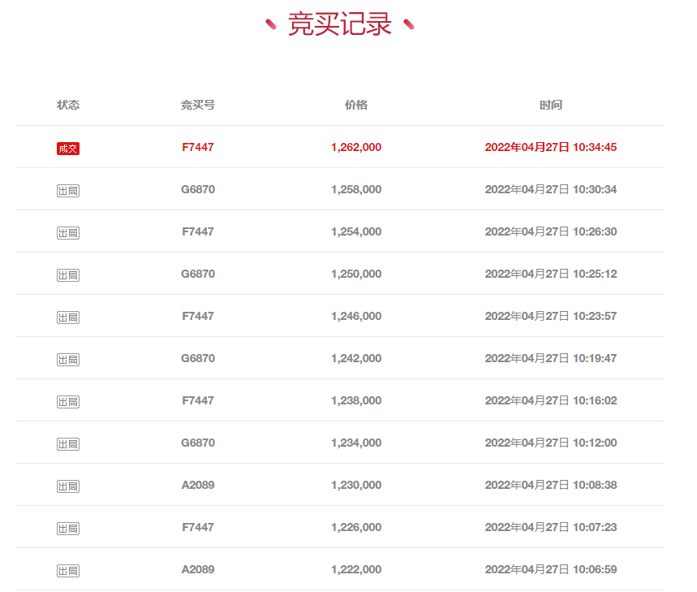Select bidder G6870 in the 1,250,000 row
Viewport: 697px width, 592px height.
pos(198,274)
